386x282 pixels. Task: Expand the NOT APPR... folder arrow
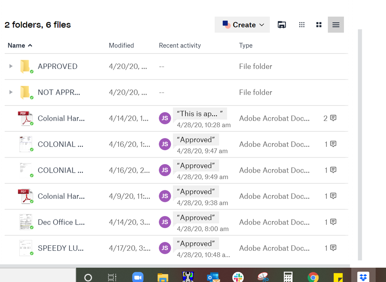coord(11,92)
